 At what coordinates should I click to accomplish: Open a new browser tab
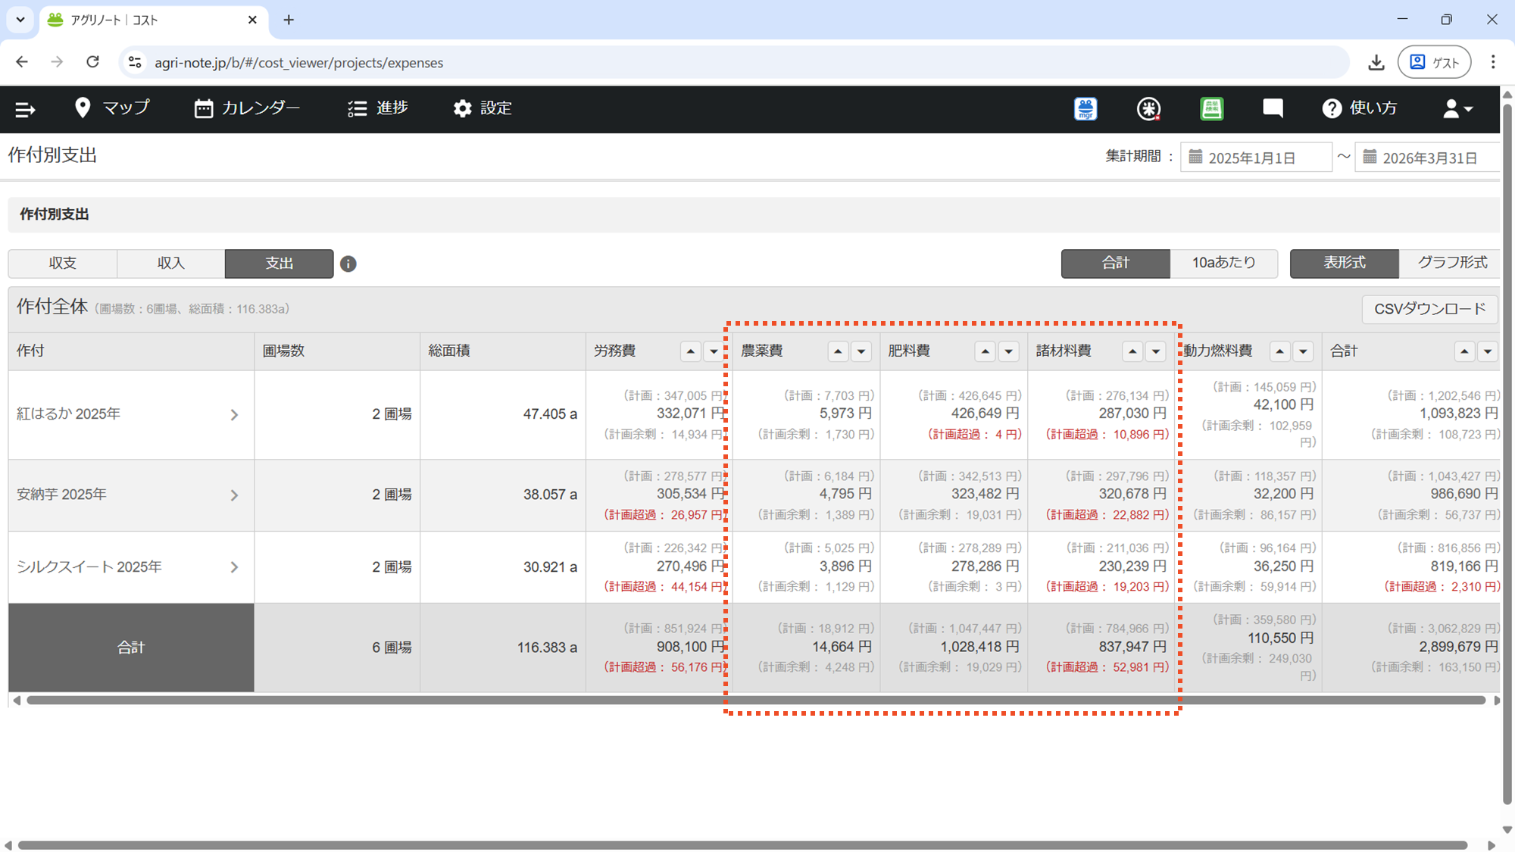(x=289, y=20)
